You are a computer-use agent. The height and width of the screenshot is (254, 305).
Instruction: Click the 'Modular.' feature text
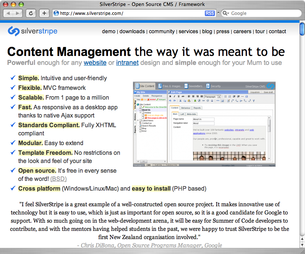click(31, 143)
